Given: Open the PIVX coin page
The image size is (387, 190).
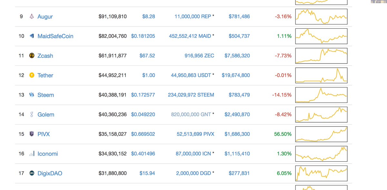Looking at the screenshot, I should coord(44,134).
